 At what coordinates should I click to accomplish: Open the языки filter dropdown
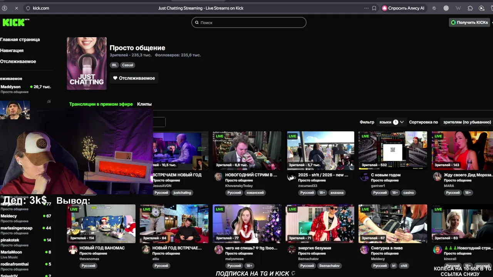pyautogui.click(x=391, y=122)
